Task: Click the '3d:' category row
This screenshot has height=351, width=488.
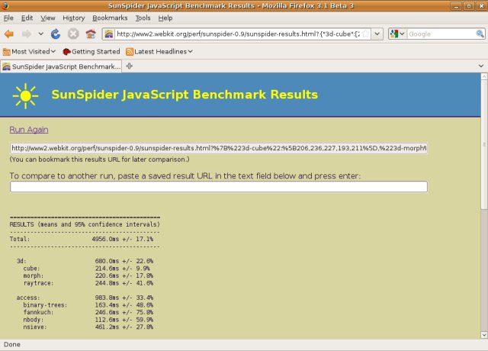Action: [85, 261]
